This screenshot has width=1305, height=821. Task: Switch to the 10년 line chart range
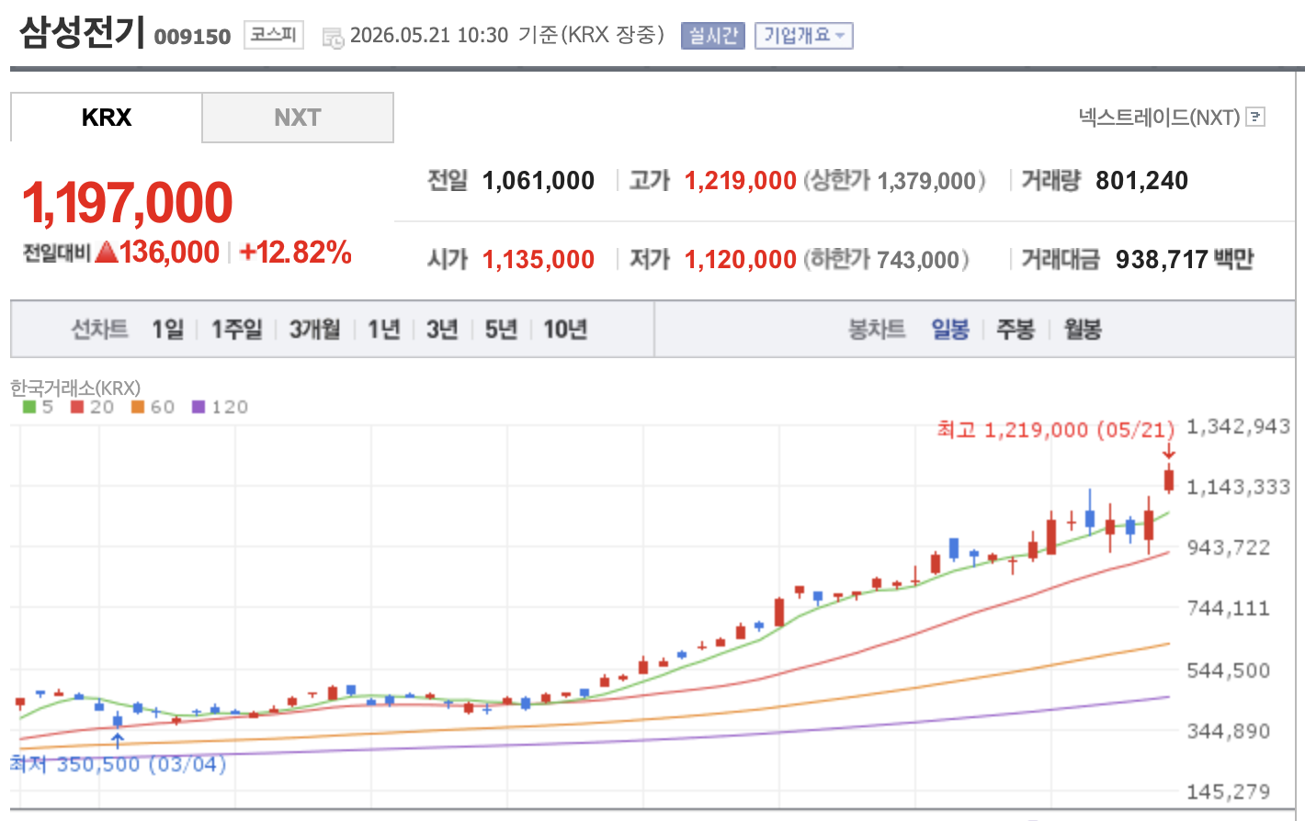point(565,330)
